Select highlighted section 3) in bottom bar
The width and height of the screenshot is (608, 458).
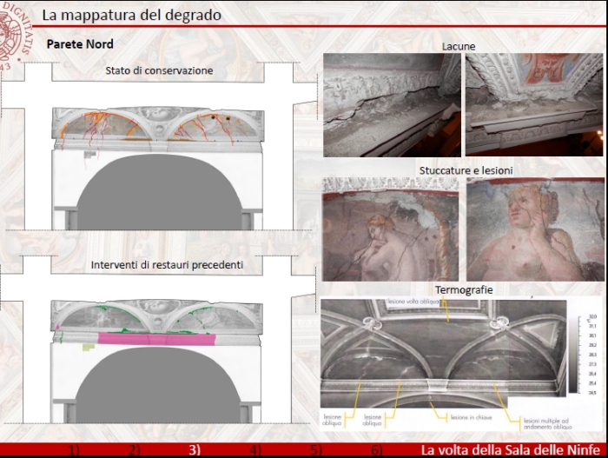pos(195,450)
